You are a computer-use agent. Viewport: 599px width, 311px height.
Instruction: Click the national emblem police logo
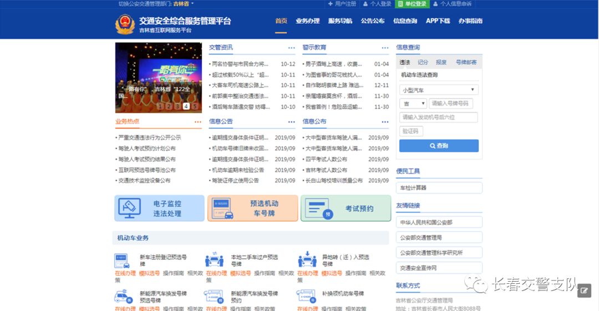(x=125, y=24)
